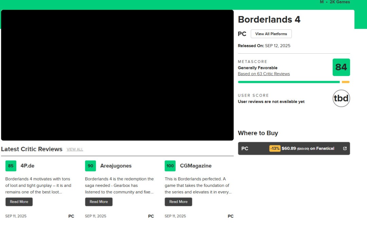367x231 pixels.
Task: Click the Generally Favorable label
Action: coord(258,68)
